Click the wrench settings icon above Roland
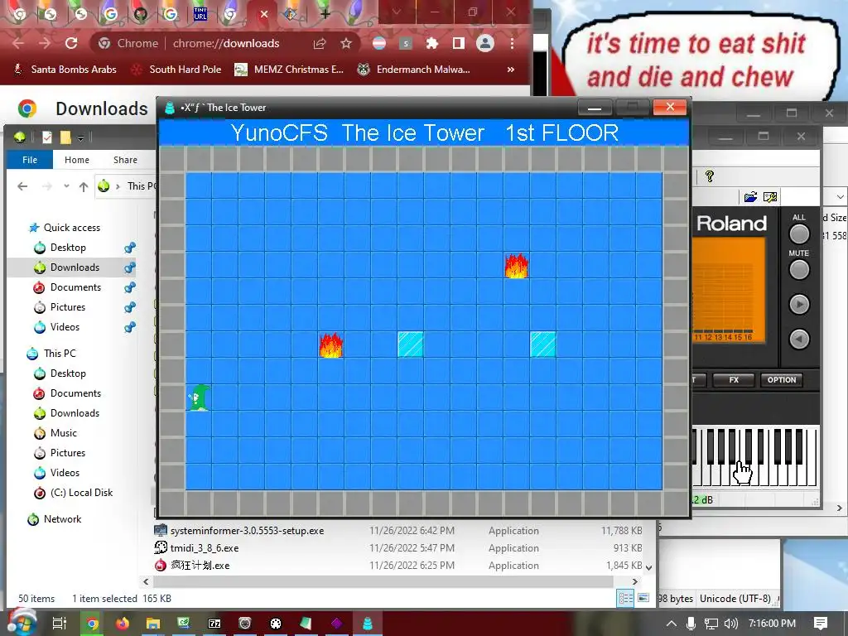 click(770, 197)
